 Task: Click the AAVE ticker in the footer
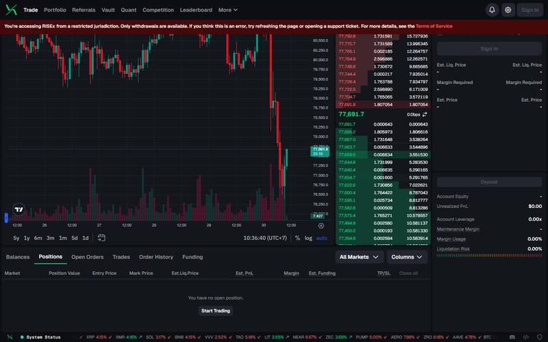(x=467, y=337)
